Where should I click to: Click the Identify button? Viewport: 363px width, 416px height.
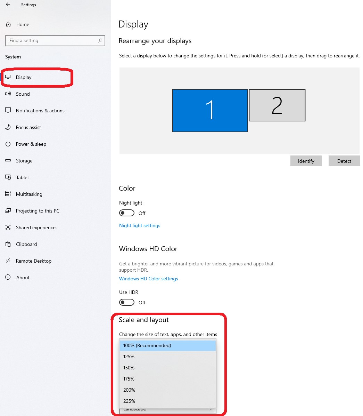[x=306, y=161]
